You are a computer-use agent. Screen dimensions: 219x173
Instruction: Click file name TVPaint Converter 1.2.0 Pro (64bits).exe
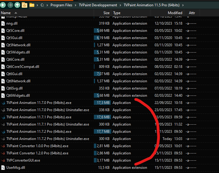[37, 153]
